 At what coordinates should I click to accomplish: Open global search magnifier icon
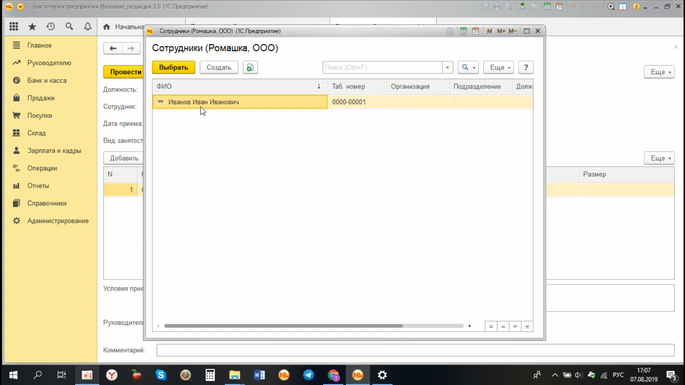pos(69,26)
